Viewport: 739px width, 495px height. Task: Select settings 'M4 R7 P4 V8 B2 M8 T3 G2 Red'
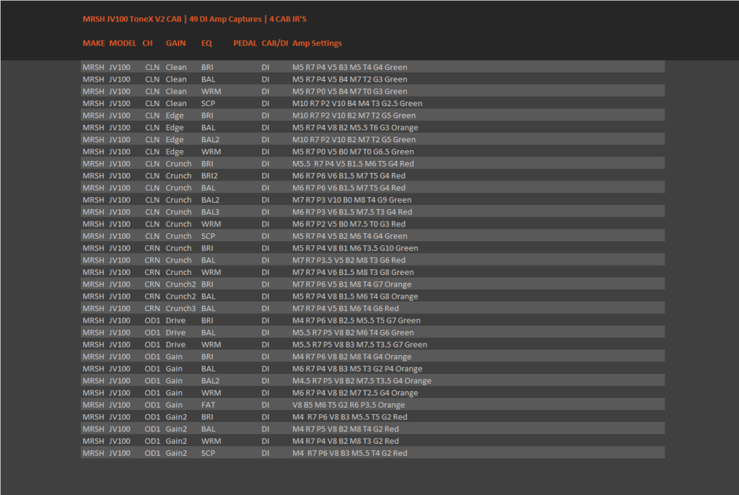pos(346,442)
